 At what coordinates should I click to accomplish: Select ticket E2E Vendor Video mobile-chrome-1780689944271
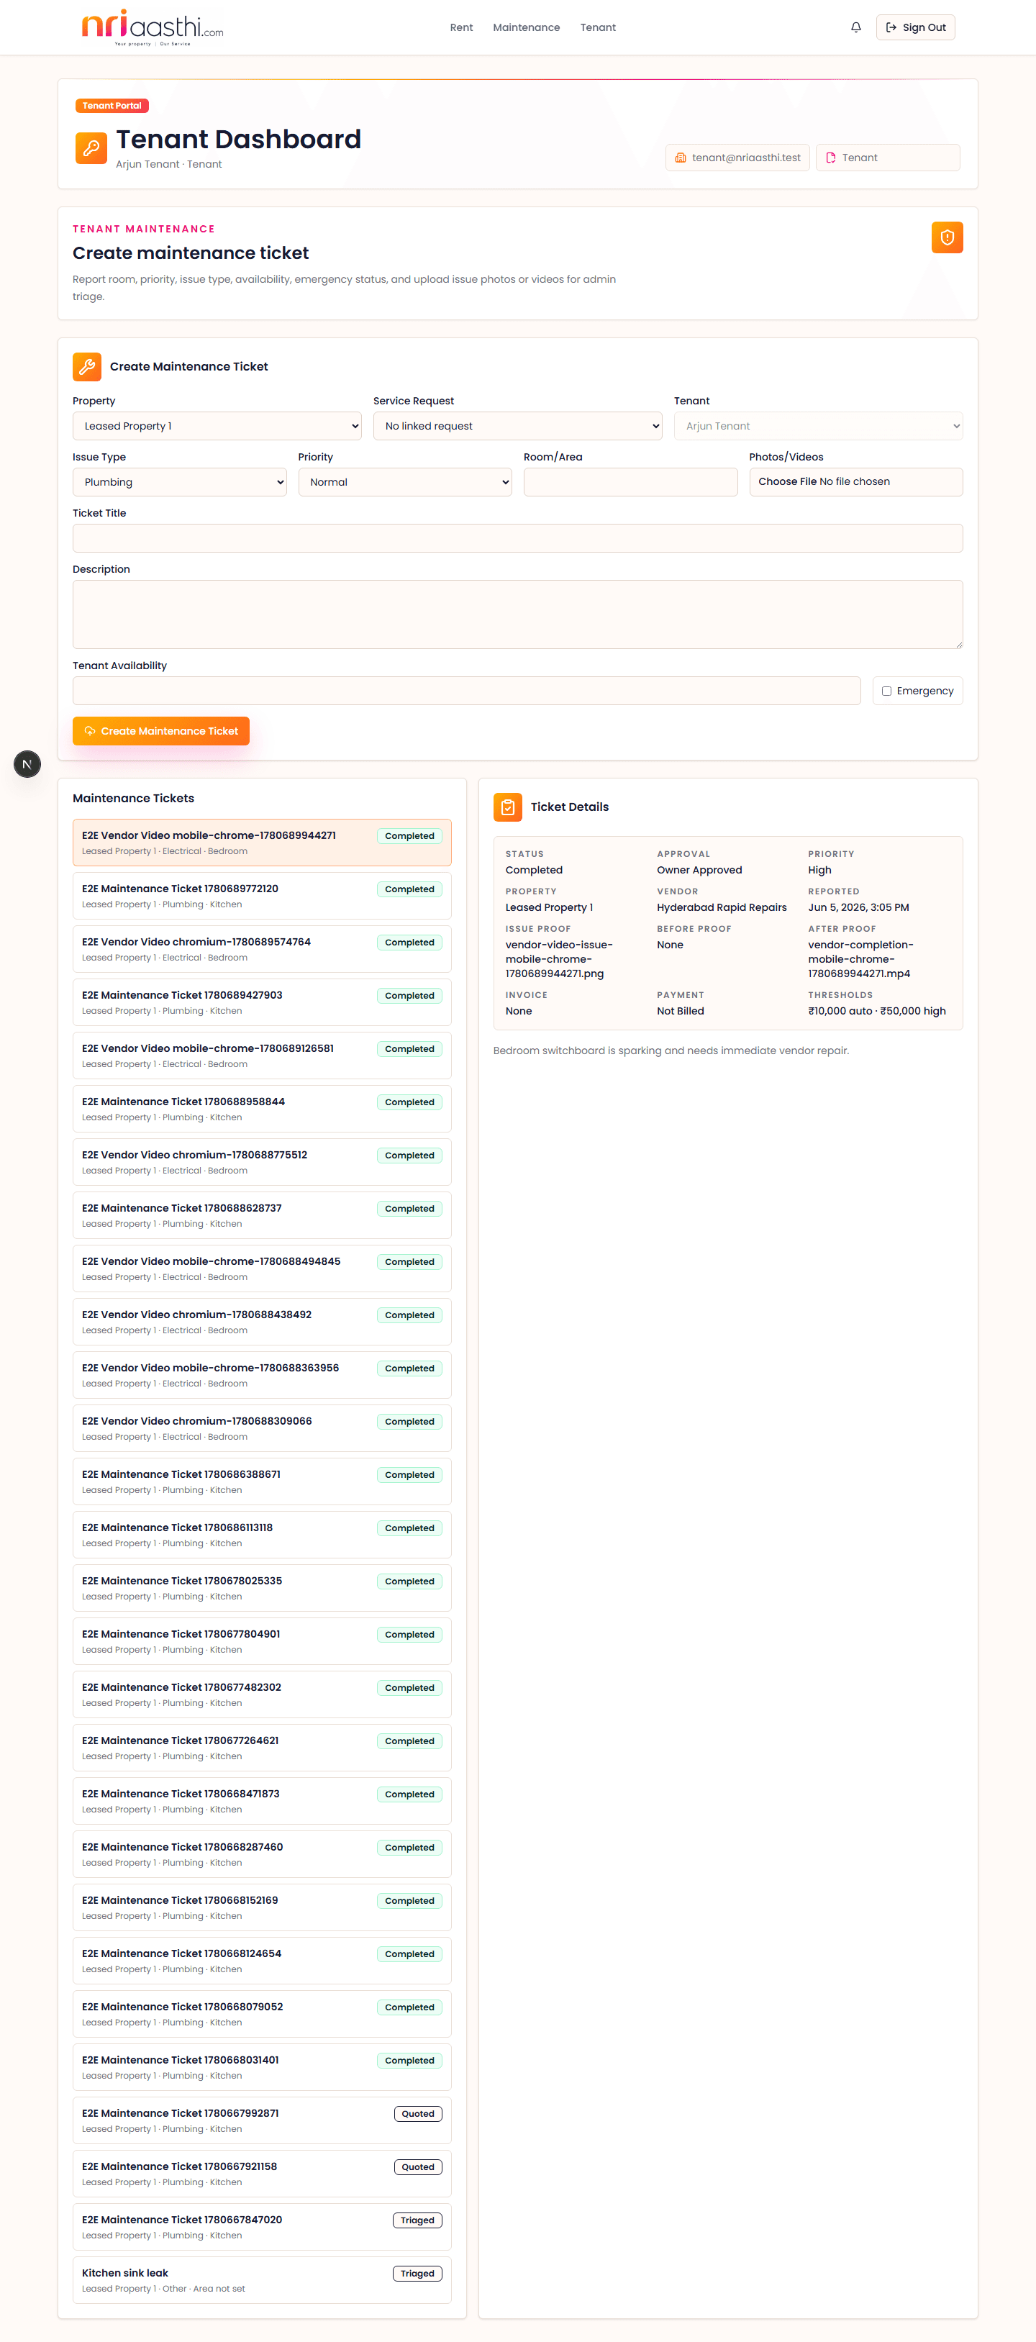point(262,843)
